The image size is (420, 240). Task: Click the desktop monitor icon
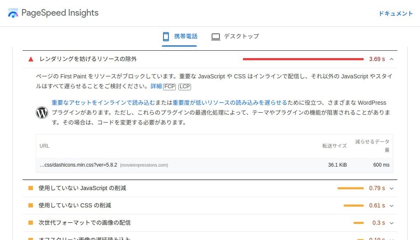(216, 36)
